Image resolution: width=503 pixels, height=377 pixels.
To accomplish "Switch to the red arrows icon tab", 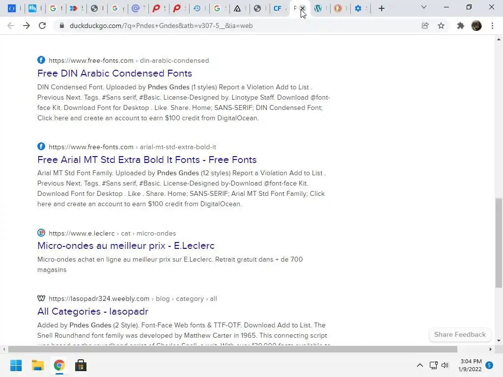I will (x=74, y=8).
